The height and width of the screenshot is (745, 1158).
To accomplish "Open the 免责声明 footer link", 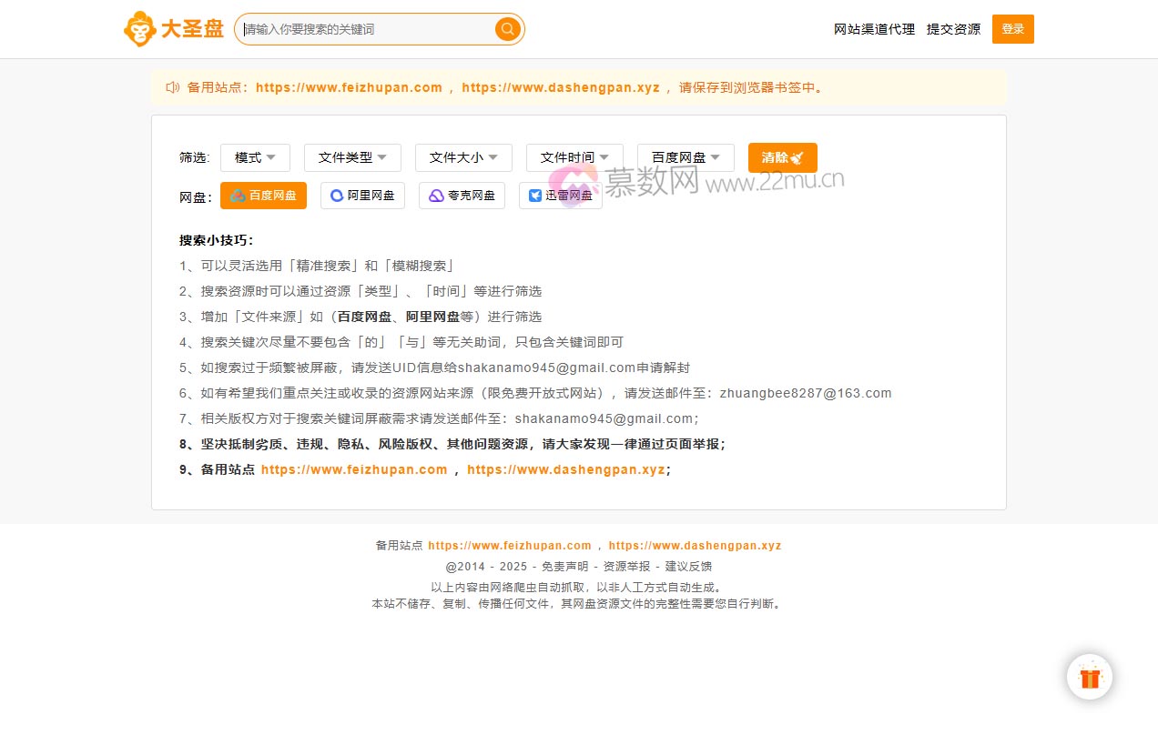I will (564, 567).
